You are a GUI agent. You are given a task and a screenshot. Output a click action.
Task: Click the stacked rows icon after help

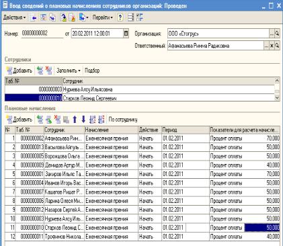[130, 17]
